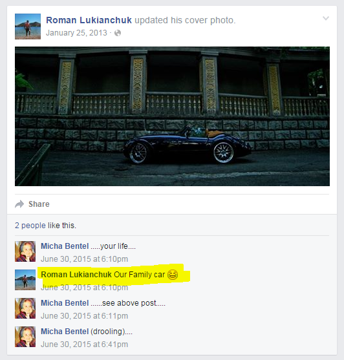Open Micha Bentel name on 'your life' comment
The height and width of the screenshot is (360, 344).
[x=65, y=246]
